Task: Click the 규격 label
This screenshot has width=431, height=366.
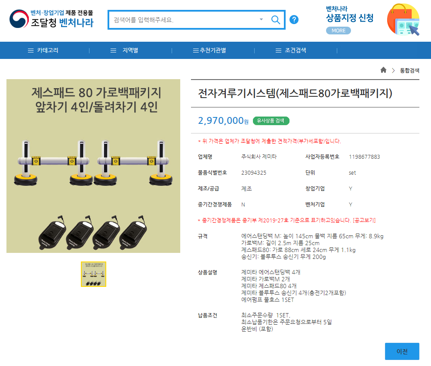Action: pos(203,236)
